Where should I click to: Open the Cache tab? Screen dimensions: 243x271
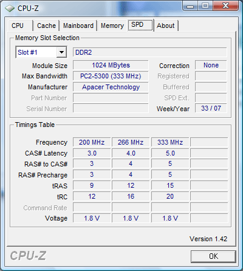pyautogui.click(x=46, y=26)
